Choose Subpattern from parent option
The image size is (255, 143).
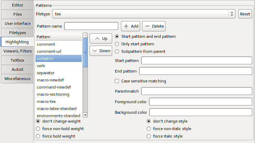(140, 51)
